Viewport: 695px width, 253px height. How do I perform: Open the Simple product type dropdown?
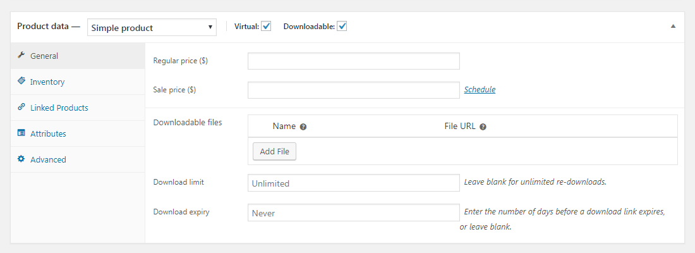click(152, 28)
